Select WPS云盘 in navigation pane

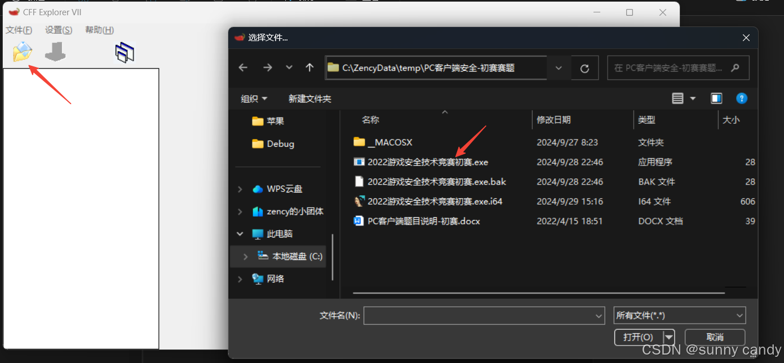point(277,189)
